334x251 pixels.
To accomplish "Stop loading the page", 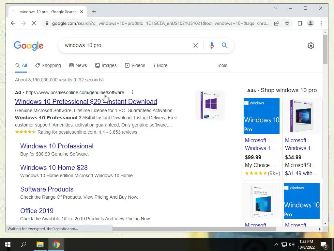I will pyautogui.click(x=34, y=23).
